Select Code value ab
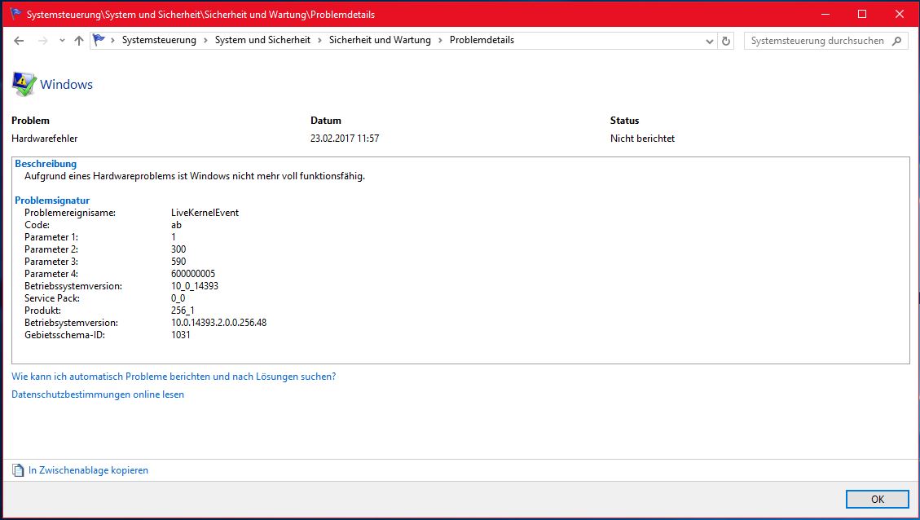This screenshot has width=920, height=520. [176, 225]
